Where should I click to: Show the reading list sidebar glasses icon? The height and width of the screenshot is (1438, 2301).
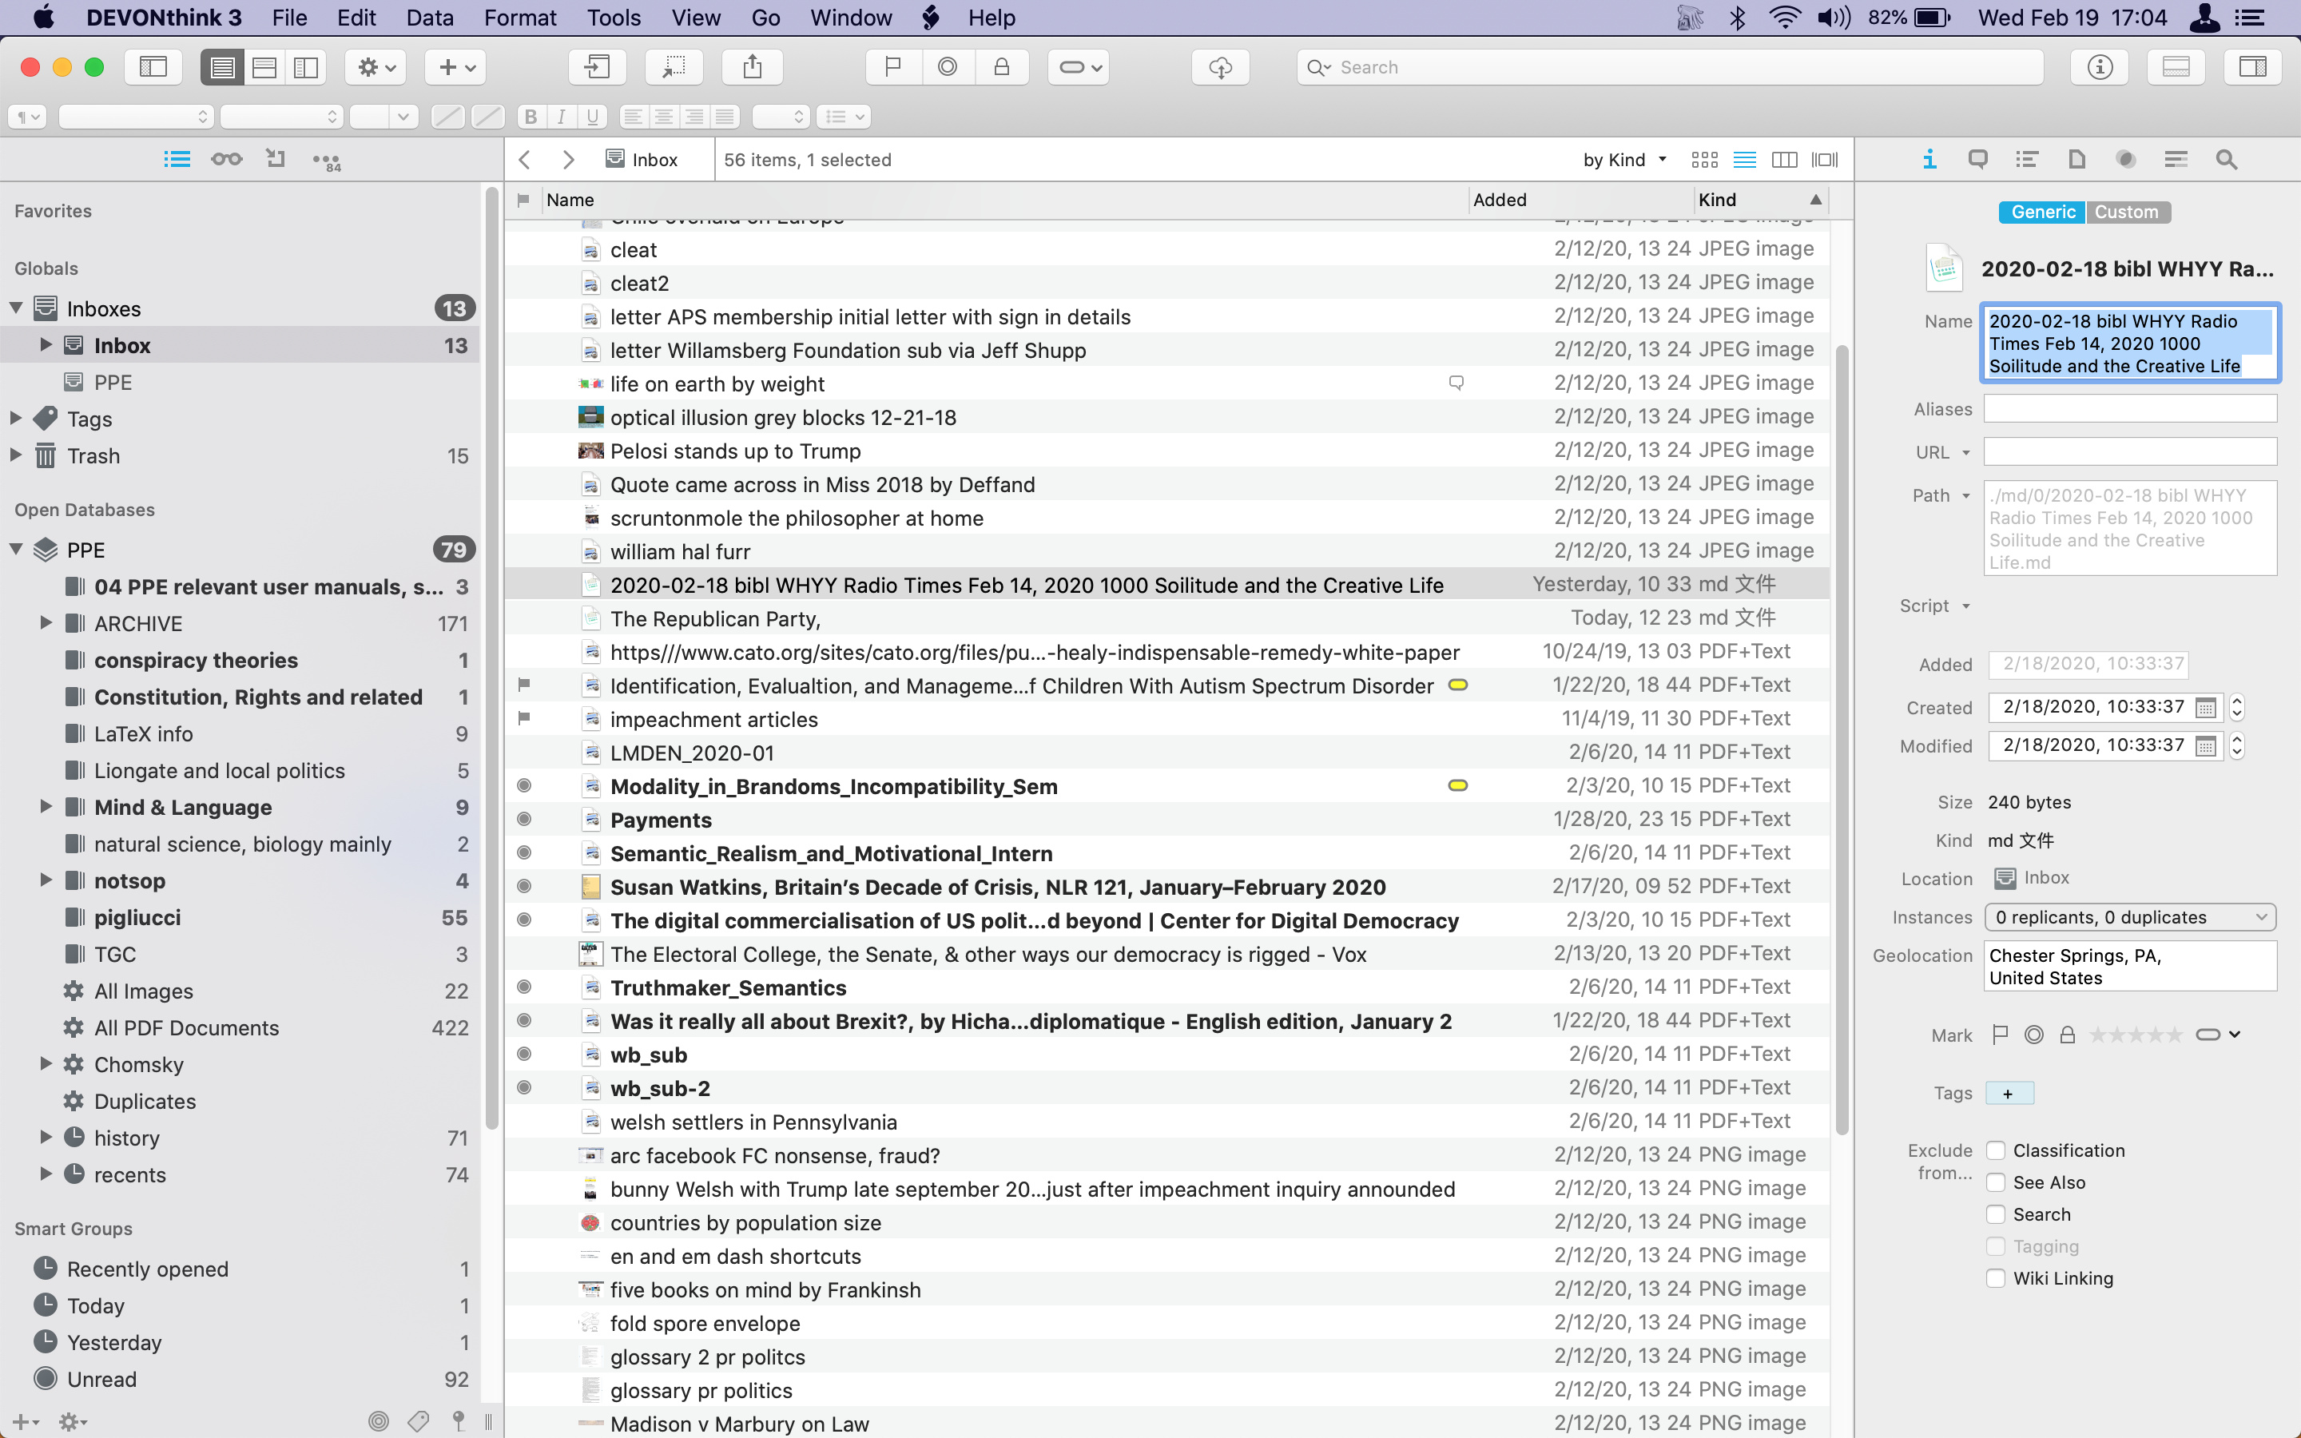pyautogui.click(x=226, y=160)
